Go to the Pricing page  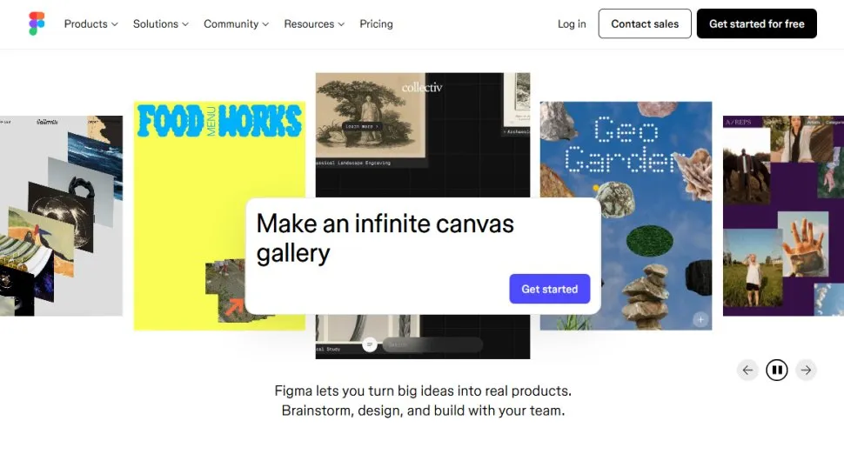pos(376,24)
